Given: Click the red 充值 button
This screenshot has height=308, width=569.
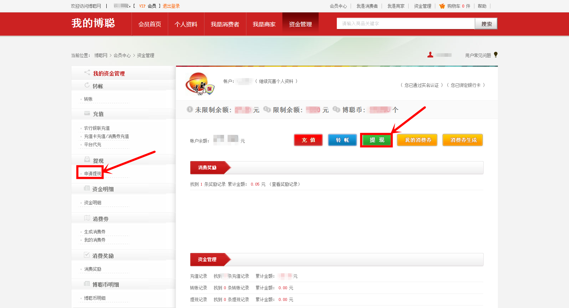Looking at the screenshot, I should click(x=308, y=140).
